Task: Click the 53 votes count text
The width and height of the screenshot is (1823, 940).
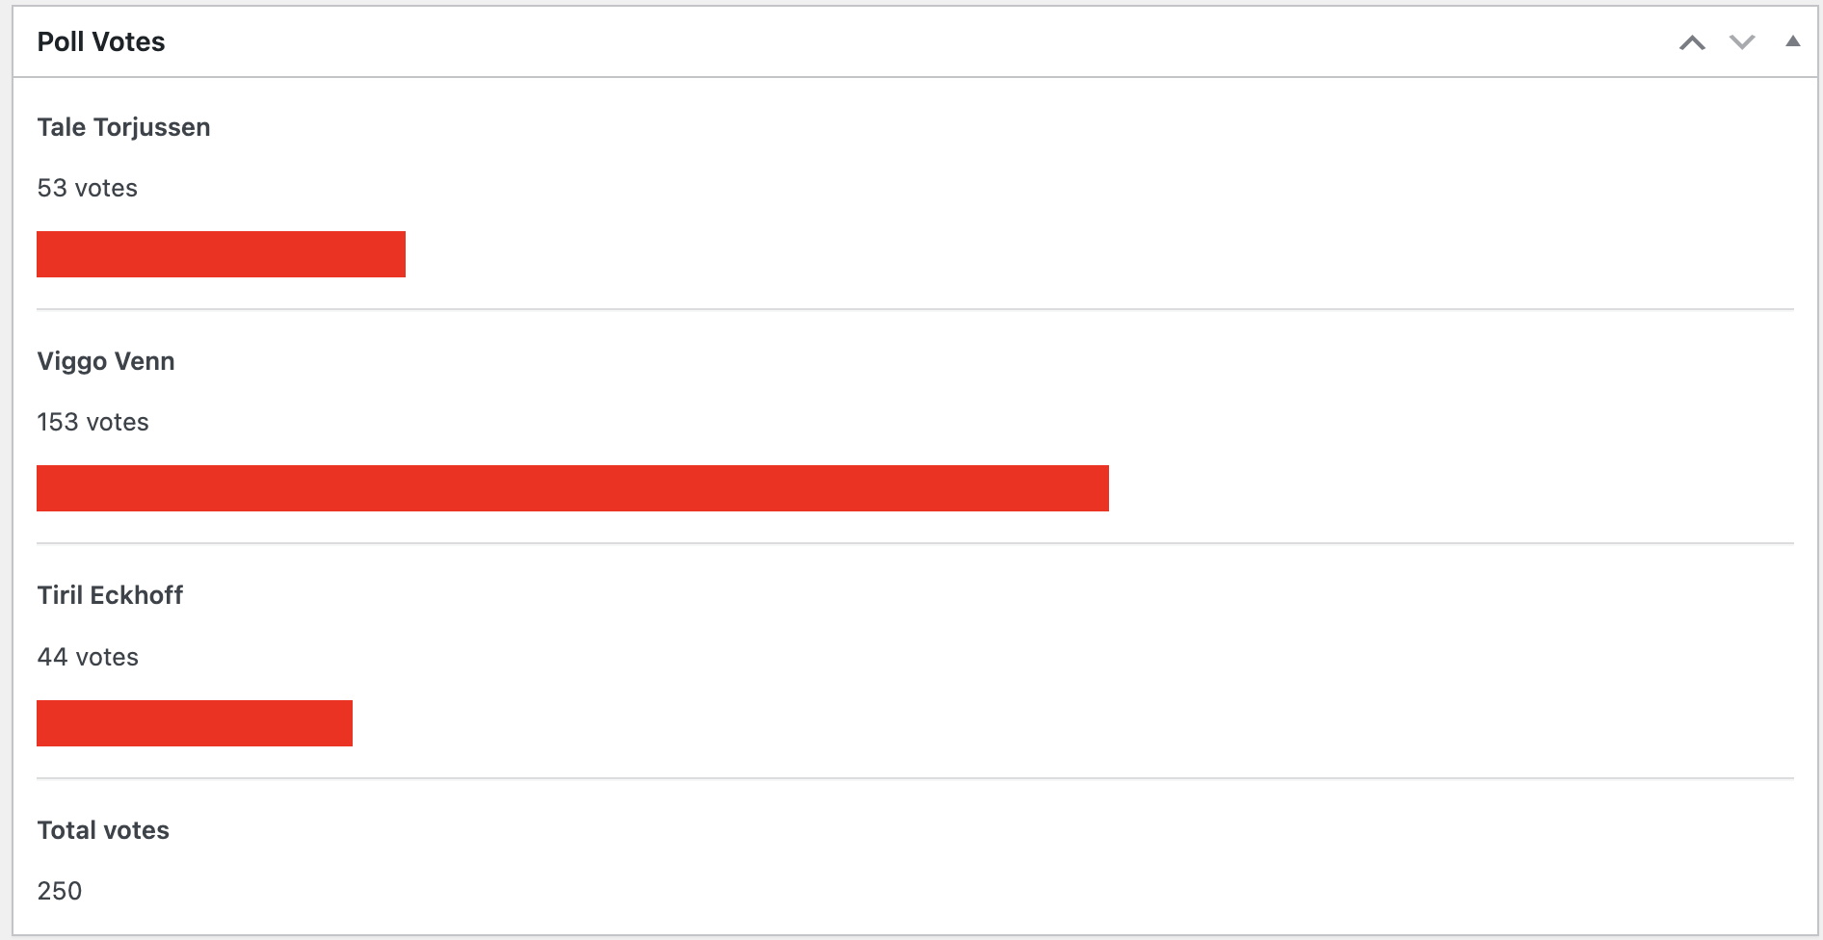Action: [x=88, y=188]
